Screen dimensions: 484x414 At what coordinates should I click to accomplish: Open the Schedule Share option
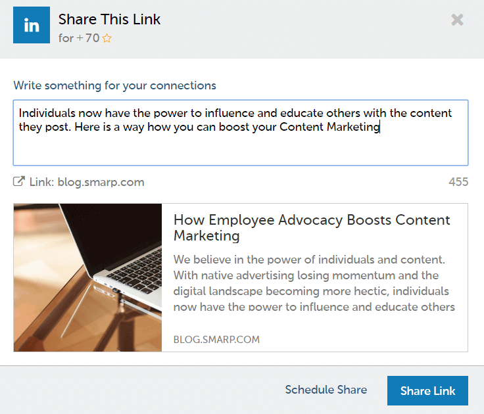pos(326,390)
